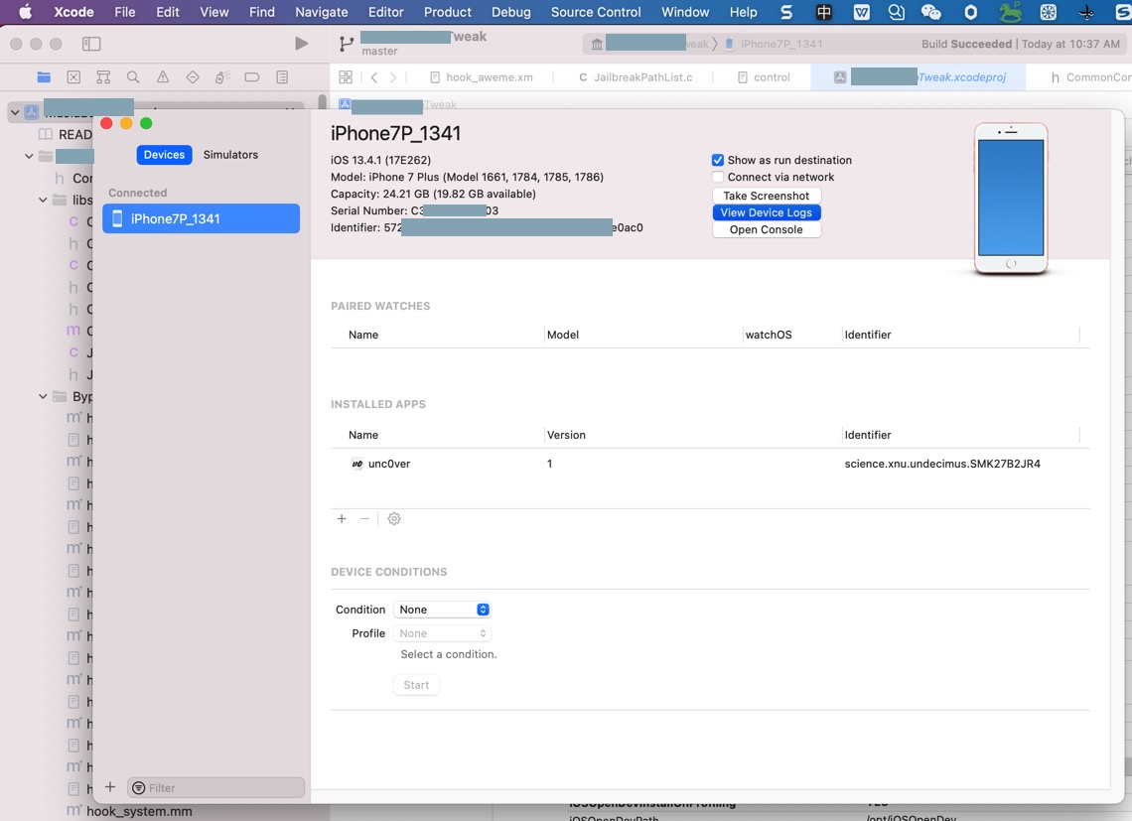Viewport: 1132px width, 821px height.
Task: Open the Debug menu
Action: coord(511,12)
